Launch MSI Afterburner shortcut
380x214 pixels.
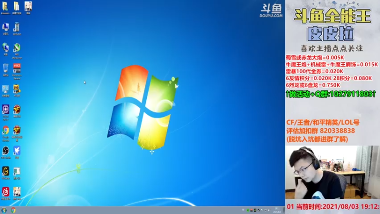[17, 51]
